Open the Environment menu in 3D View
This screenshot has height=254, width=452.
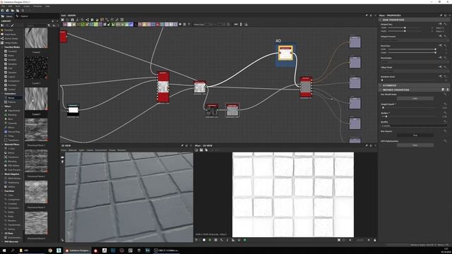[x=101, y=150]
